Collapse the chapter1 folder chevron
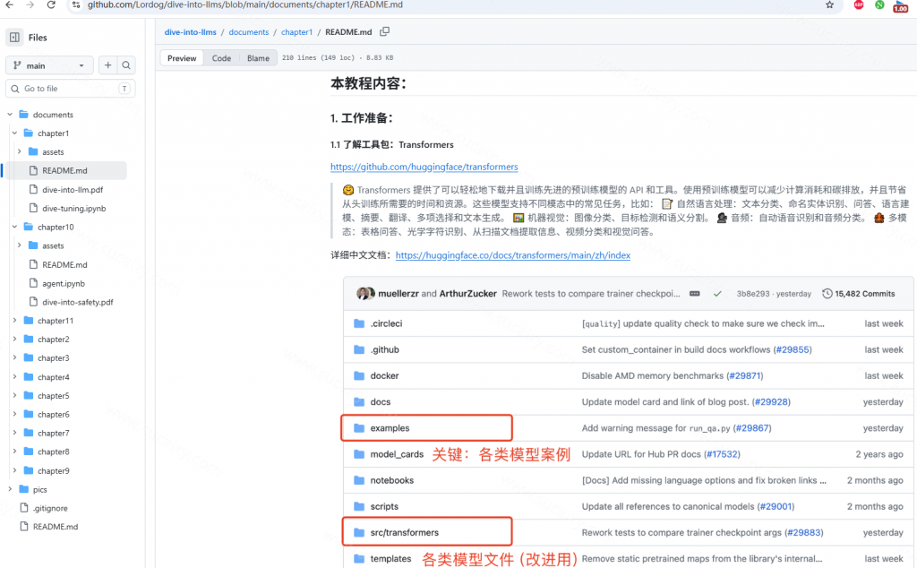 pyautogui.click(x=14, y=133)
